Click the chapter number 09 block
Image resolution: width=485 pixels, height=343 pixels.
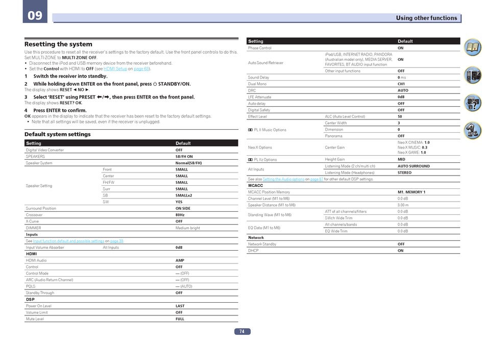coord(35,11)
